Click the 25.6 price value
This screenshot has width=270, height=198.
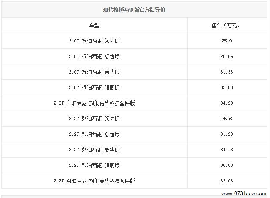point(227,119)
